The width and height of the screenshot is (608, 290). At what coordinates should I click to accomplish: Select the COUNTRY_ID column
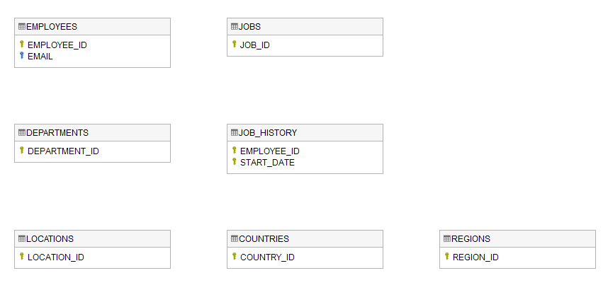tap(267, 257)
